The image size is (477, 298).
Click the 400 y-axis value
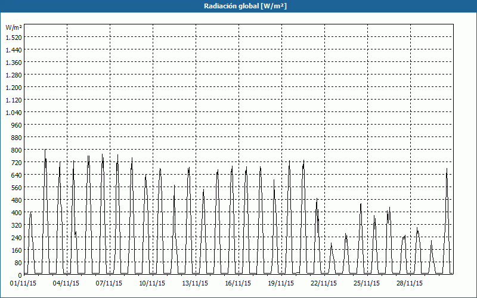click(17, 213)
